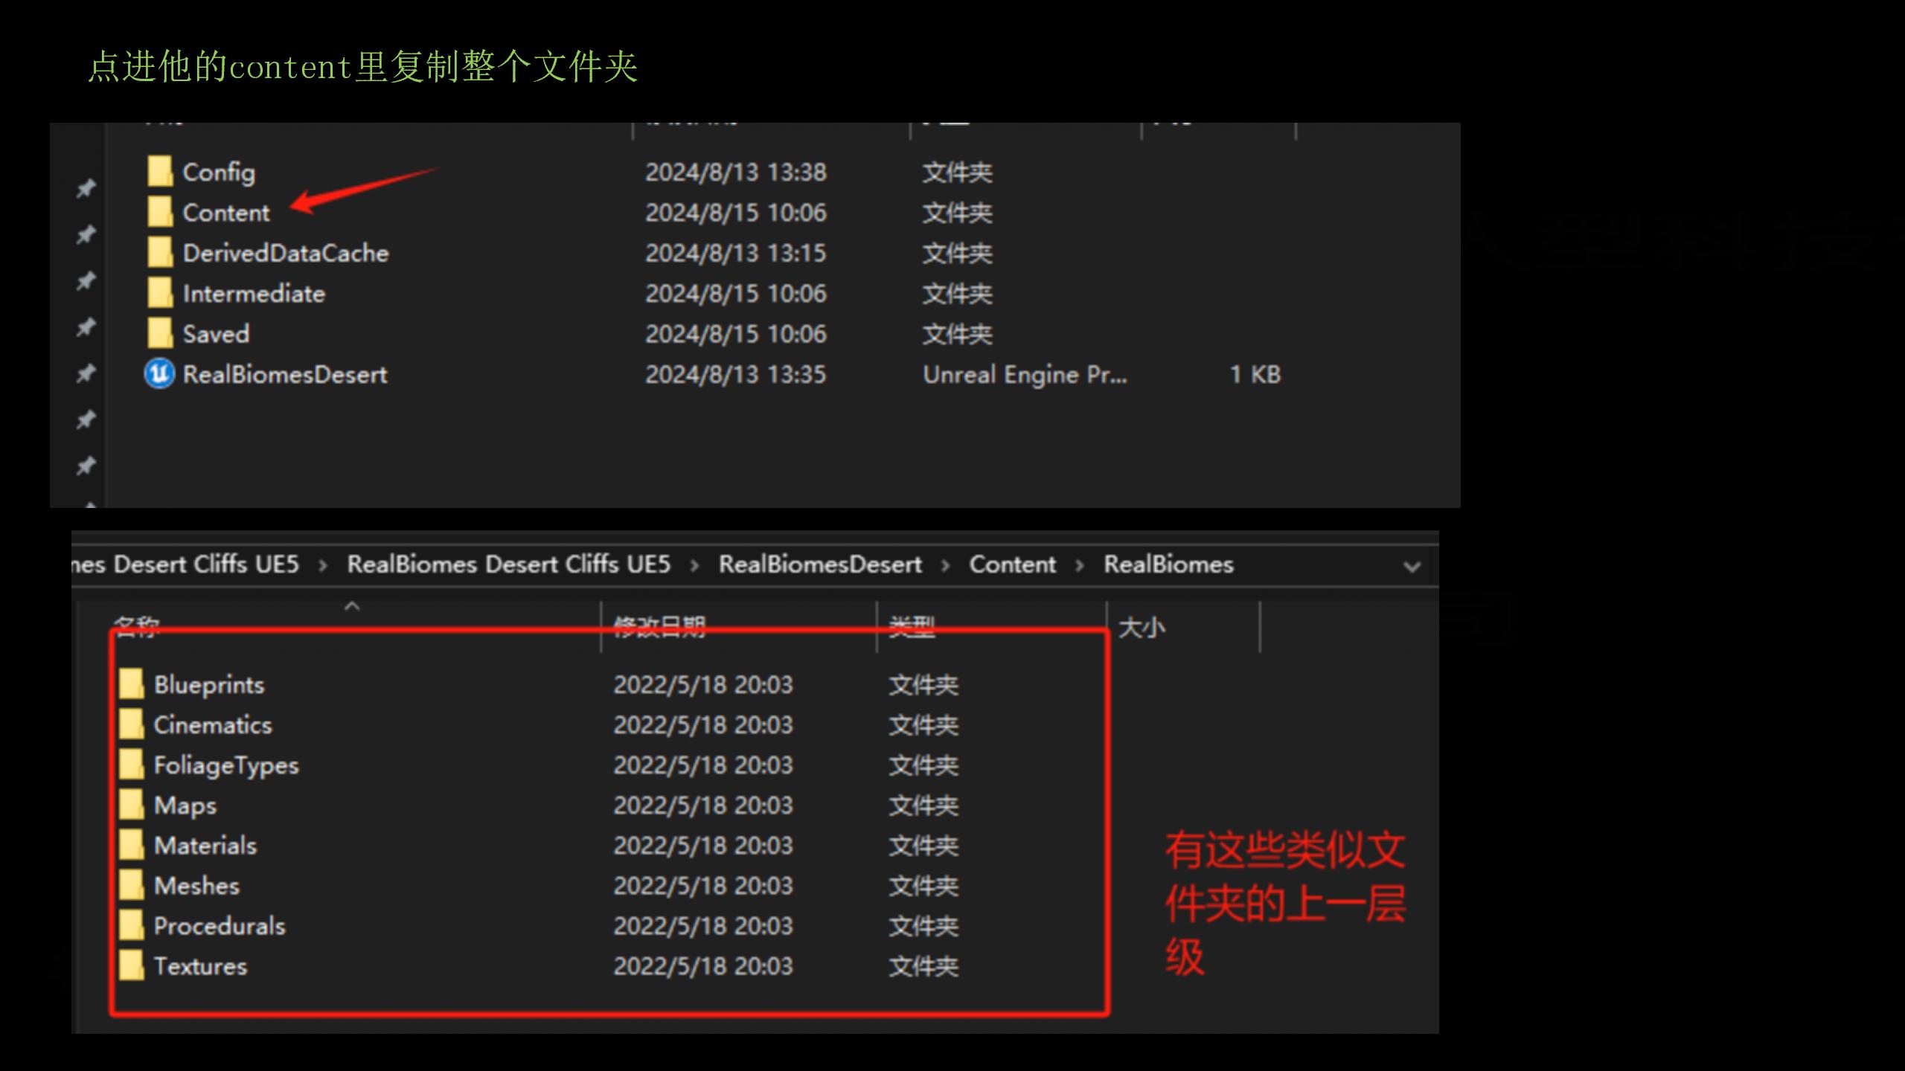The image size is (1905, 1071).
Task: Click the Content folder name
Action: click(x=226, y=213)
